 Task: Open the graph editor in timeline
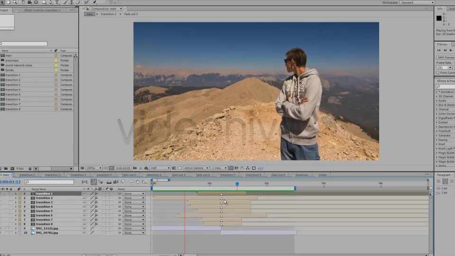(145, 182)
